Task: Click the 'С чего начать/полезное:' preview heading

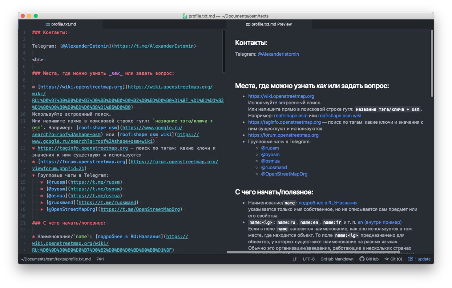Action: tap(274, 192)
